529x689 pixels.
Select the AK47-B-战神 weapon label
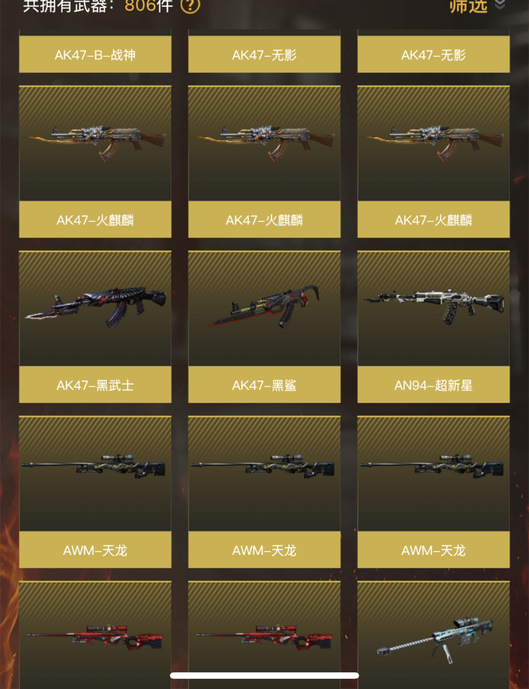point(95,54)
